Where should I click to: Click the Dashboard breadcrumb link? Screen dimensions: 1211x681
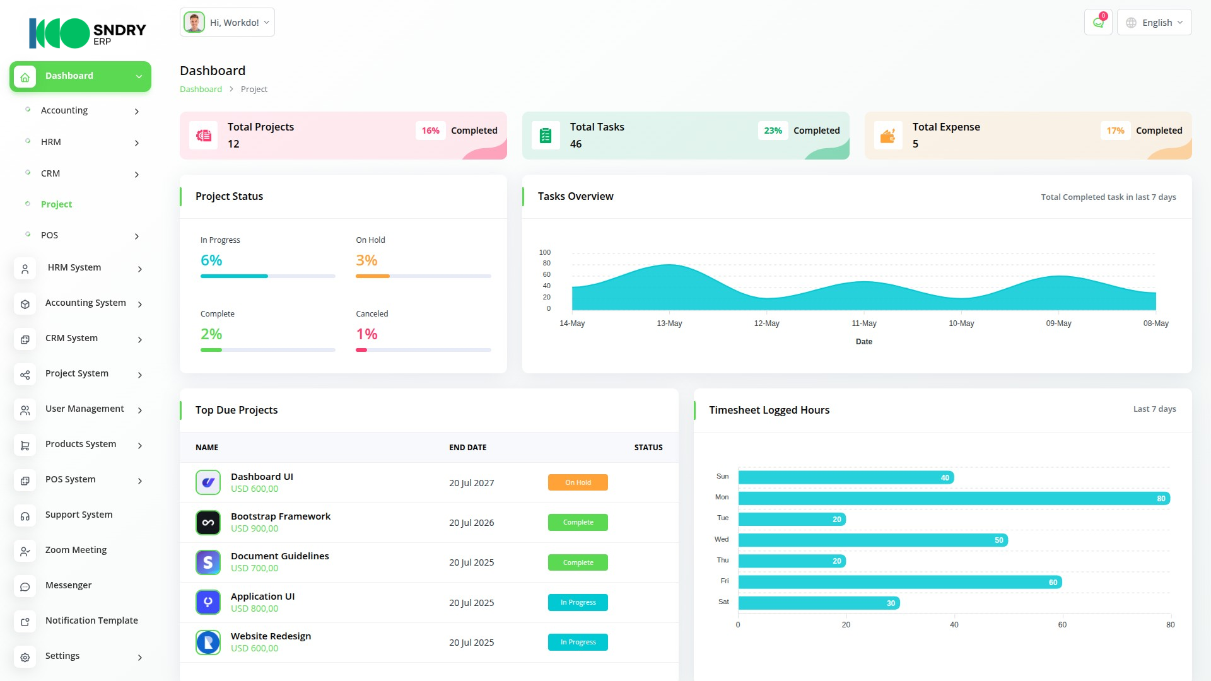point(201,89)
